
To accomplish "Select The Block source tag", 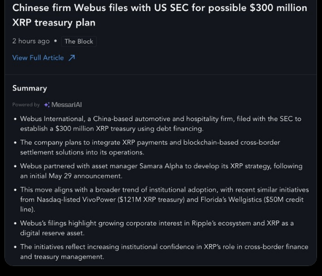I will click(x=79, y=41).
